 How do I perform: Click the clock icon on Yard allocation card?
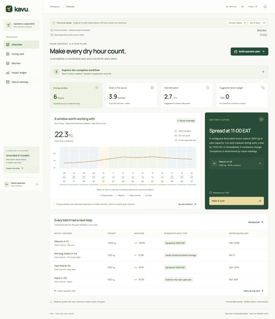pos(208,88)
